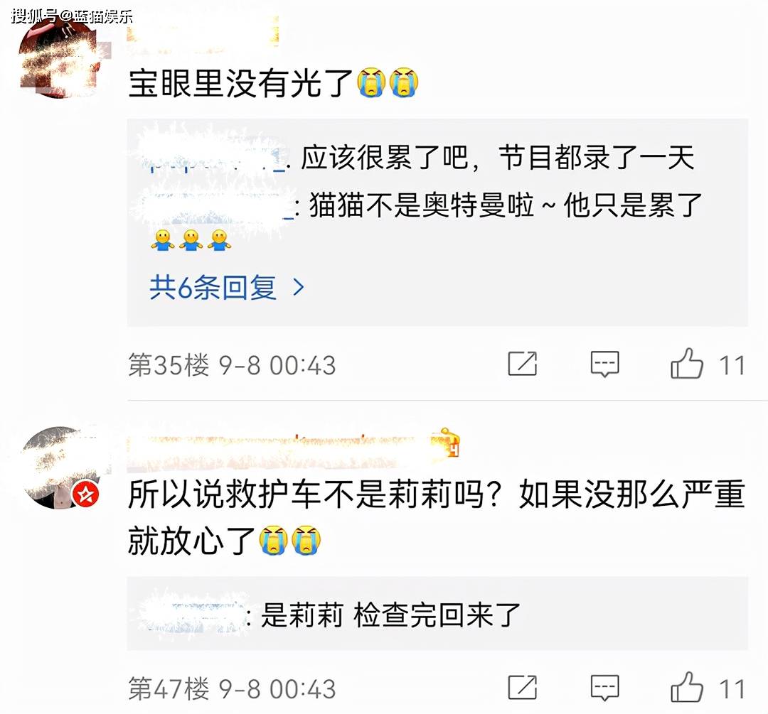Screen dimensions: 768x714
Task: Like the 35th floor comment
Action: (x=687, y=364)
